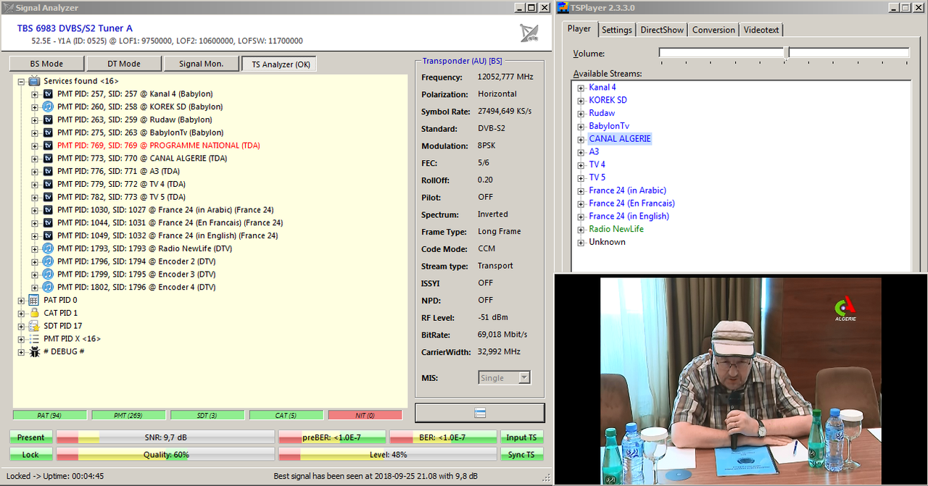The height and width of the screenshot is (486, 928).
Task: Expand the PAT PID 0 node
Action: pos(21,300)
